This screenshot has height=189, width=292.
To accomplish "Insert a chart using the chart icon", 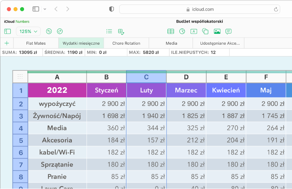I will point(182,31).
